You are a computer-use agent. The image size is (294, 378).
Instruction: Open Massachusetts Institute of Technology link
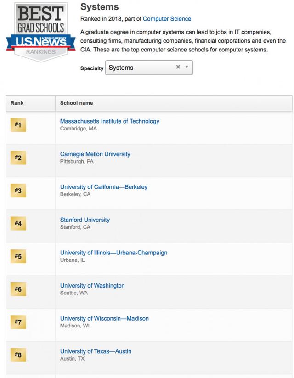(x=110, y=121)
